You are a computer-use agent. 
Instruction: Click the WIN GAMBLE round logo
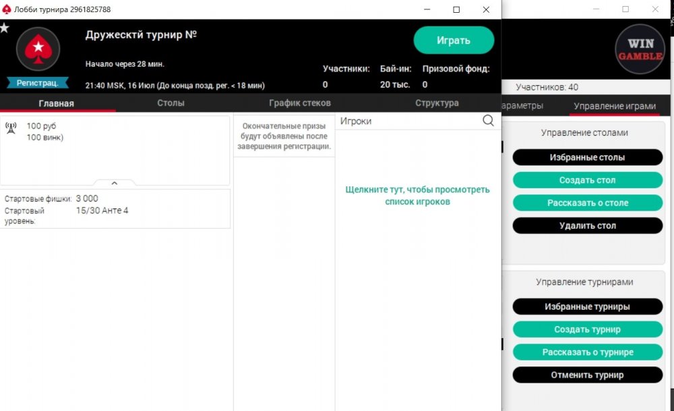coord(640,50)
